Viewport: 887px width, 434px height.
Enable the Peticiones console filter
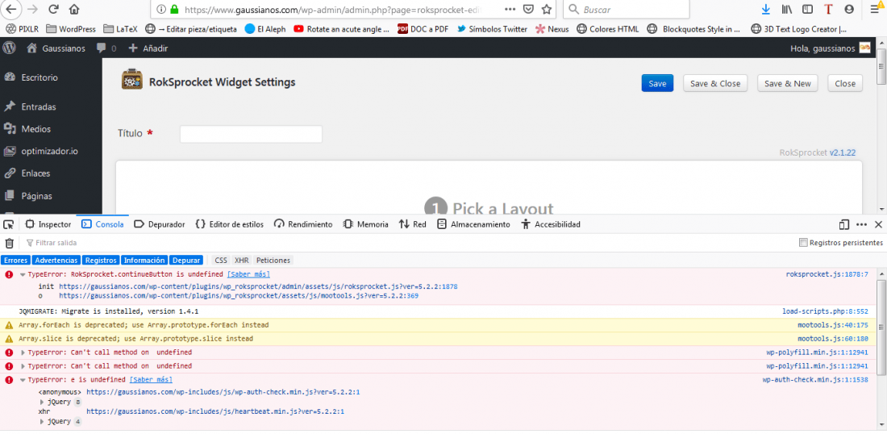coord(273,261)
